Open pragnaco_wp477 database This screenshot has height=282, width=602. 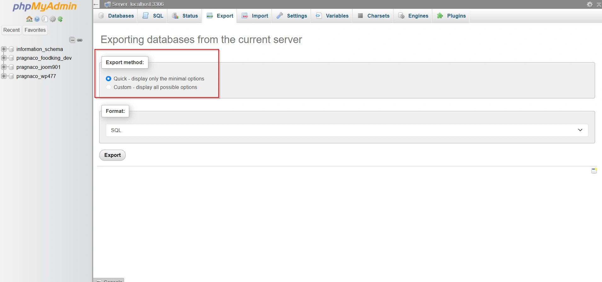tap(36, 76)
